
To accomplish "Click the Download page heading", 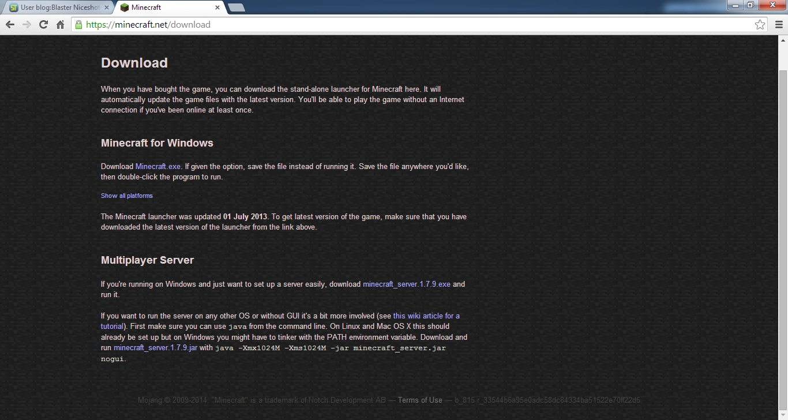I will click(134, 63).
